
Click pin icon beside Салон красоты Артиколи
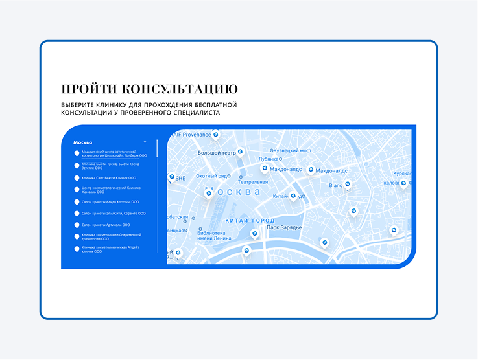77,225
